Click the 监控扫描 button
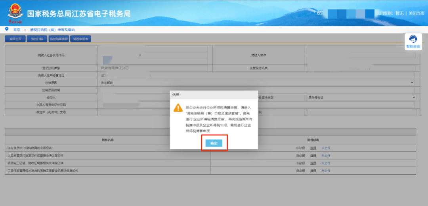Viewport: 428px width, 206px height. [x=37, y=39]
